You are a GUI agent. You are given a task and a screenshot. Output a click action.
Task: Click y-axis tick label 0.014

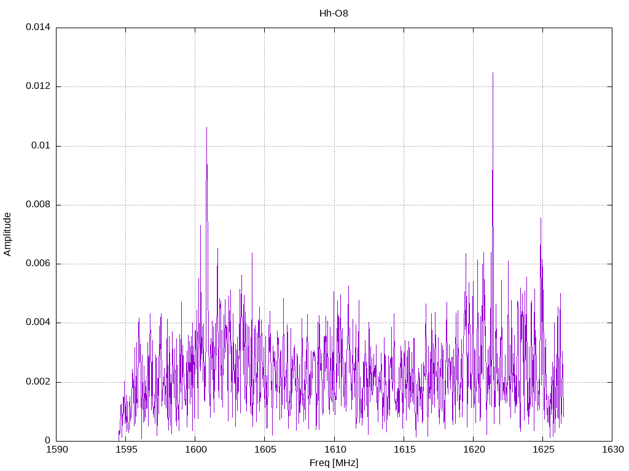[x=38, y=27]
